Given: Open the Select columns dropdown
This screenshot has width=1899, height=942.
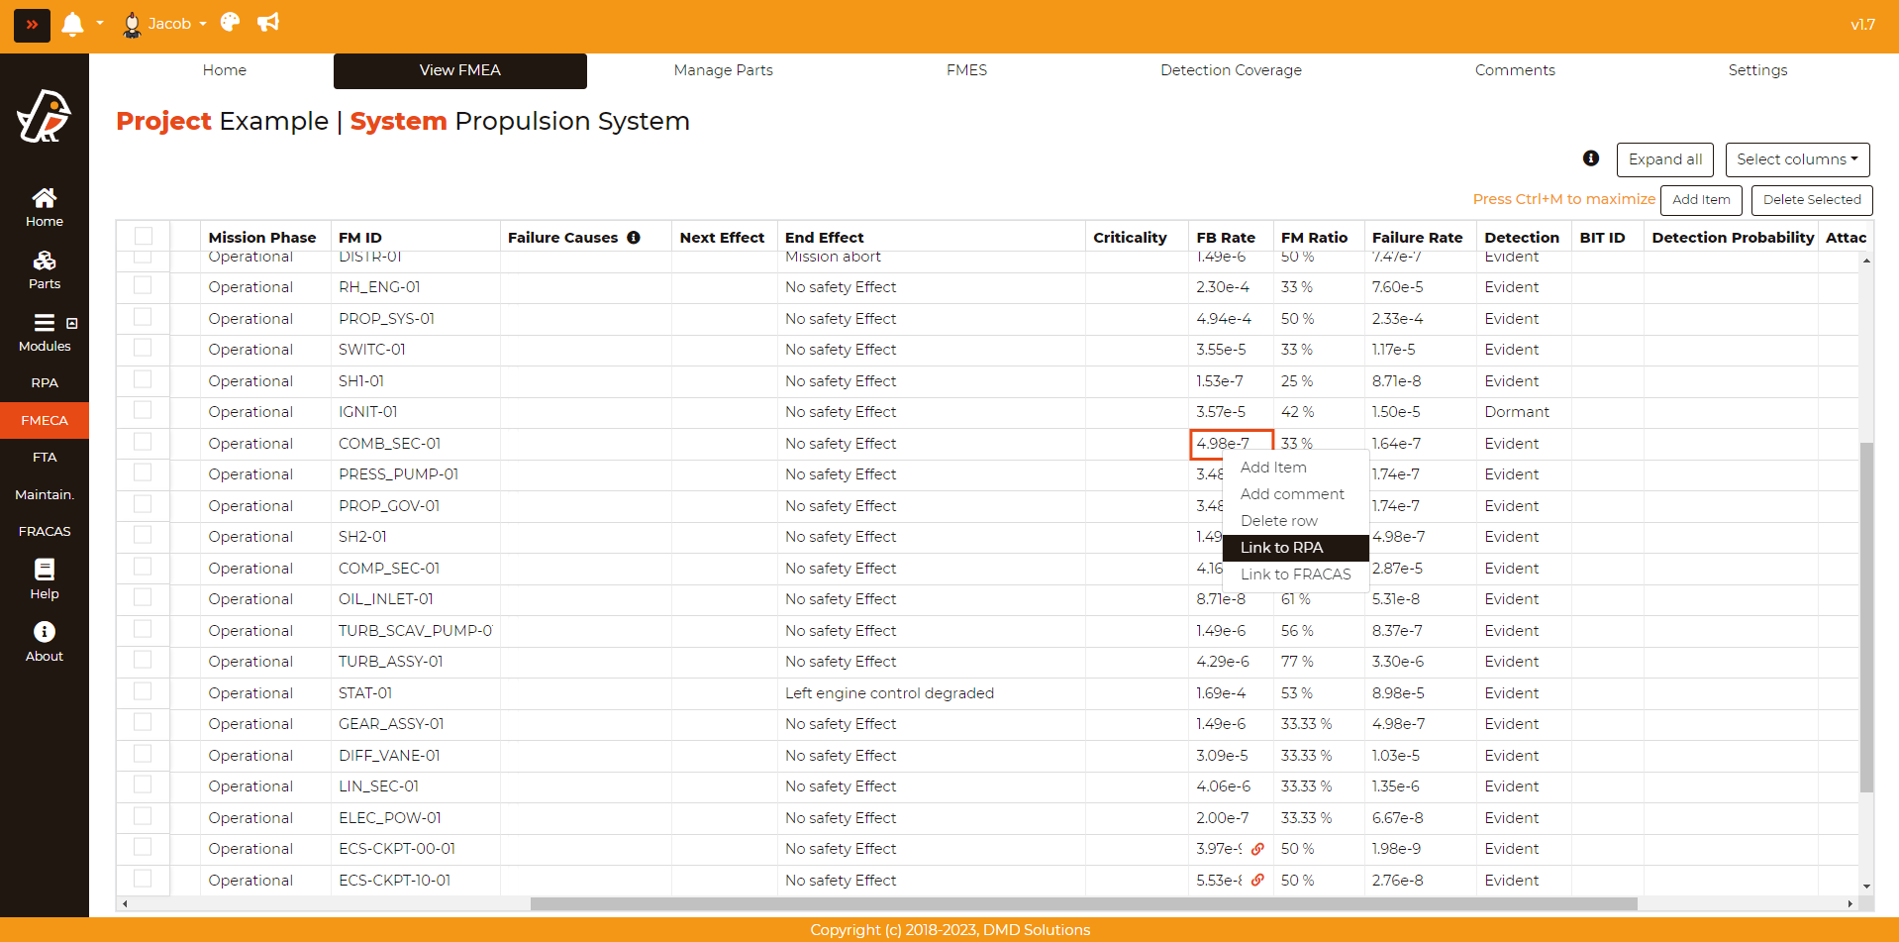Looking at the screenshot, I should [x=1796, y=159].
